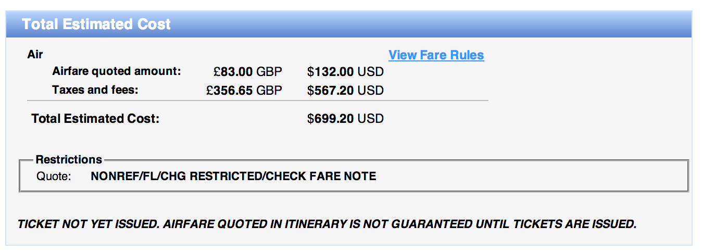Screen dimensions: 703x252
Task: Open the View Fare Rules link
Action: [x=436, y=55]
